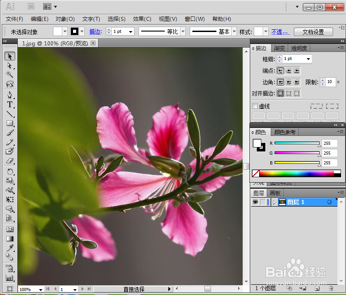This screenshot has width=346, height=295.
Task: Switch to the 画板 tab
Action: [x=275, y=193]
